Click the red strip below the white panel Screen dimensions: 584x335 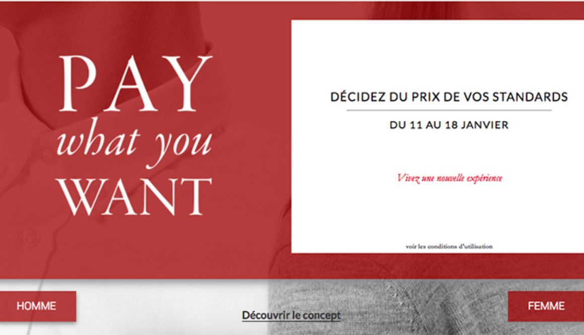437,265
